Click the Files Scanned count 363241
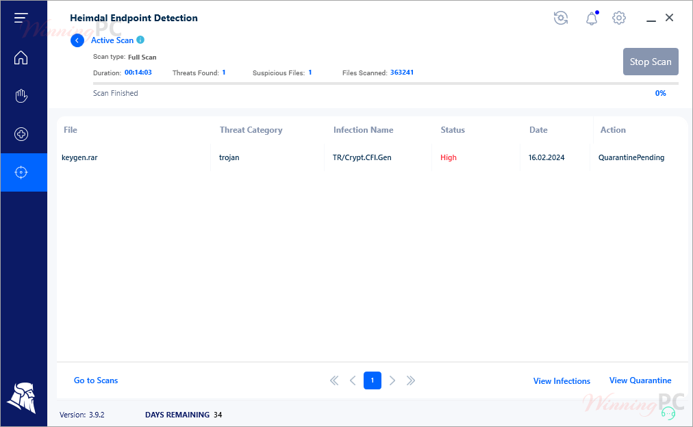This screenshot has height=427, width=693. click(x=402, y=73)
